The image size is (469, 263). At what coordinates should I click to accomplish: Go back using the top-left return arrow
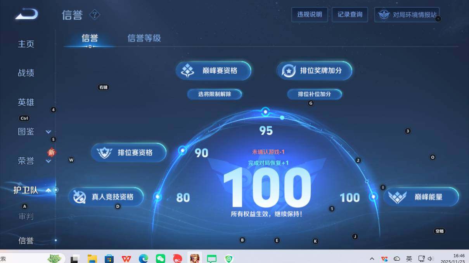(x=26, y=14)
